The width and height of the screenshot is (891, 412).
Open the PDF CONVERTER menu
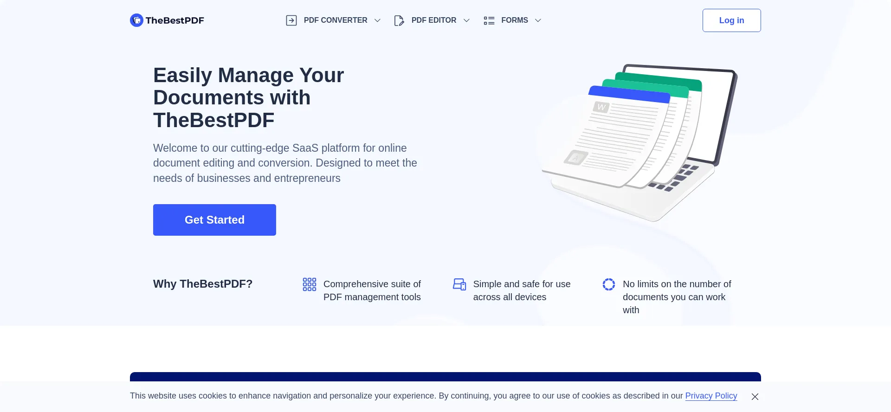coord(336,20)
